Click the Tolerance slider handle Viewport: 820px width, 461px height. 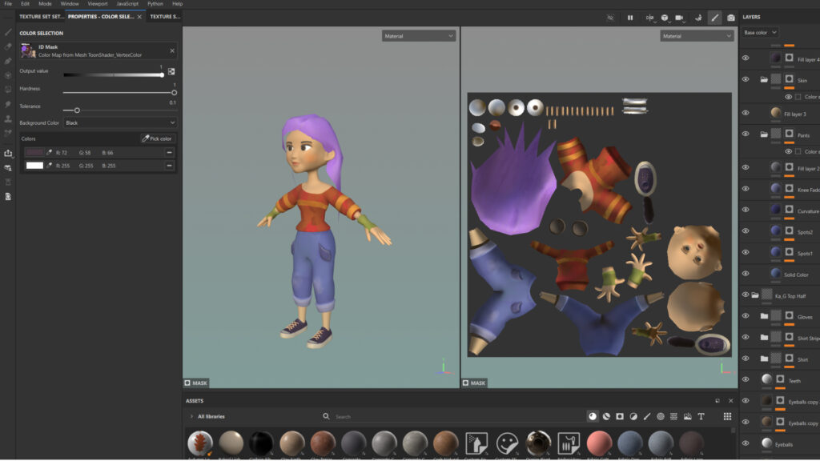tap(77, 110)
